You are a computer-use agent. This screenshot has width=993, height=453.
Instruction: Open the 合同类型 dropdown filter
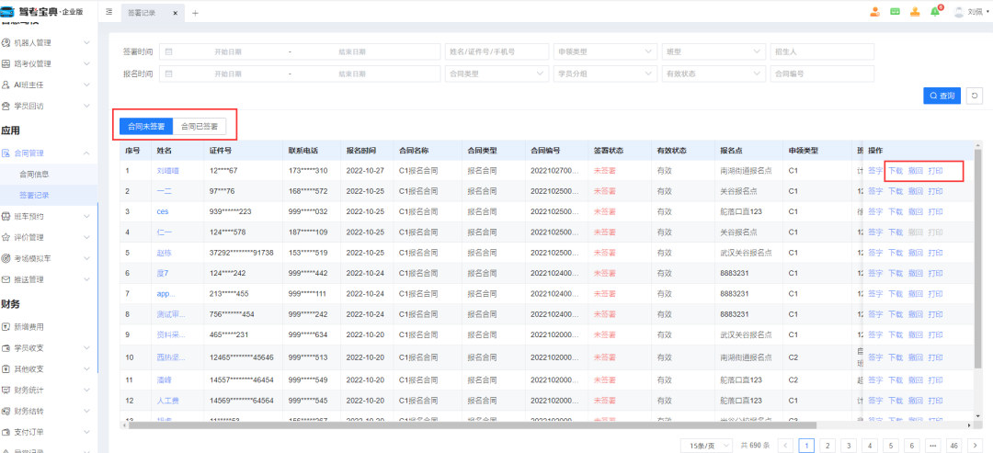496,74
